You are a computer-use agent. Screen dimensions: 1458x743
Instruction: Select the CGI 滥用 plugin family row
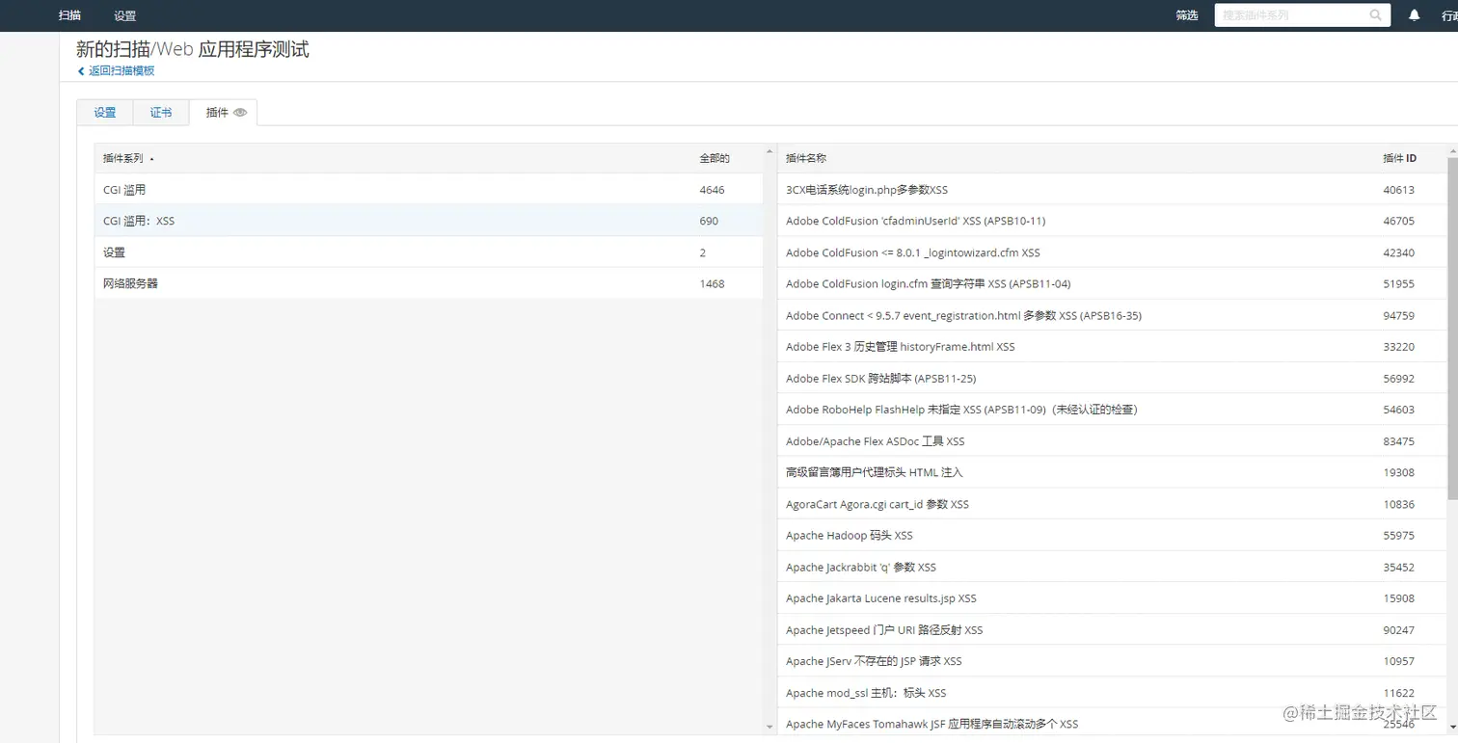point(428,190)
